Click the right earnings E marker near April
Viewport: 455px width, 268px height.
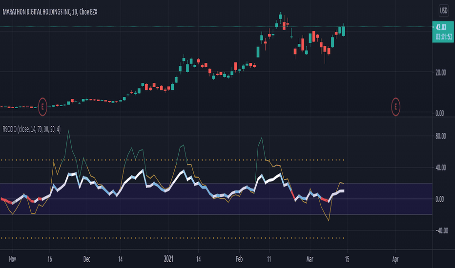coord(395,107)
